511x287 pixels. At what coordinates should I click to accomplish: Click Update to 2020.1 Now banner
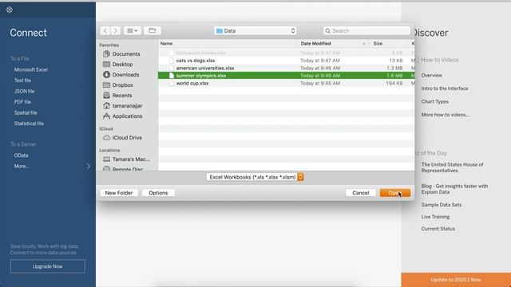tap(456, 280)
